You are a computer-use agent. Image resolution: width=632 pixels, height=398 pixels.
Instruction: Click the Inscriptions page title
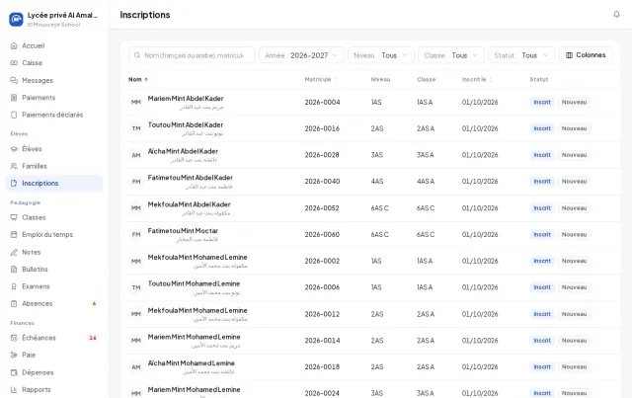tap(145, 15)
